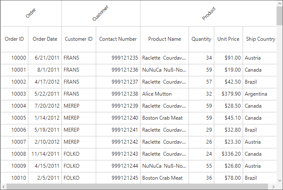Click the scroll right arrow on horizontal scrollbar
Viewport: 283px width, 190px height.
point(274,187)
